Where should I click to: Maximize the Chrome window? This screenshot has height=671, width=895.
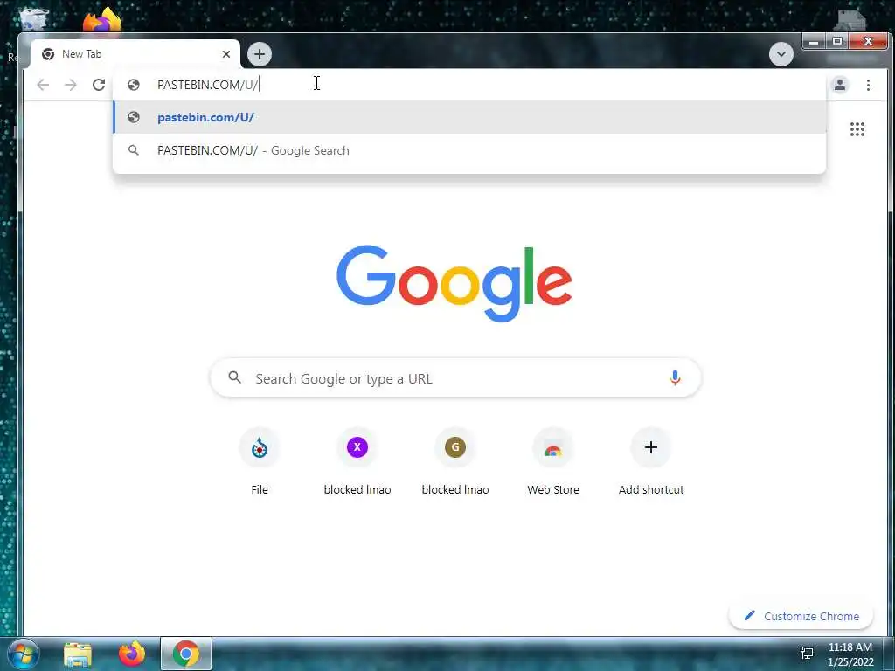click(x=837, y=41)
